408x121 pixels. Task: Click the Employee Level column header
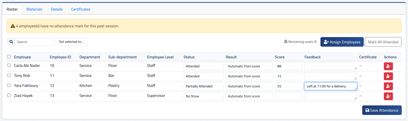click(x=160, y=57)
